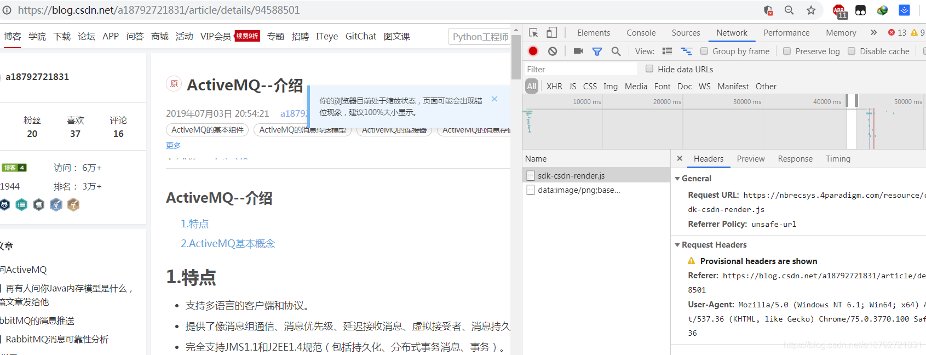
Task: Enable the Group by frame checkbox
Action: [x=704, y=51]
